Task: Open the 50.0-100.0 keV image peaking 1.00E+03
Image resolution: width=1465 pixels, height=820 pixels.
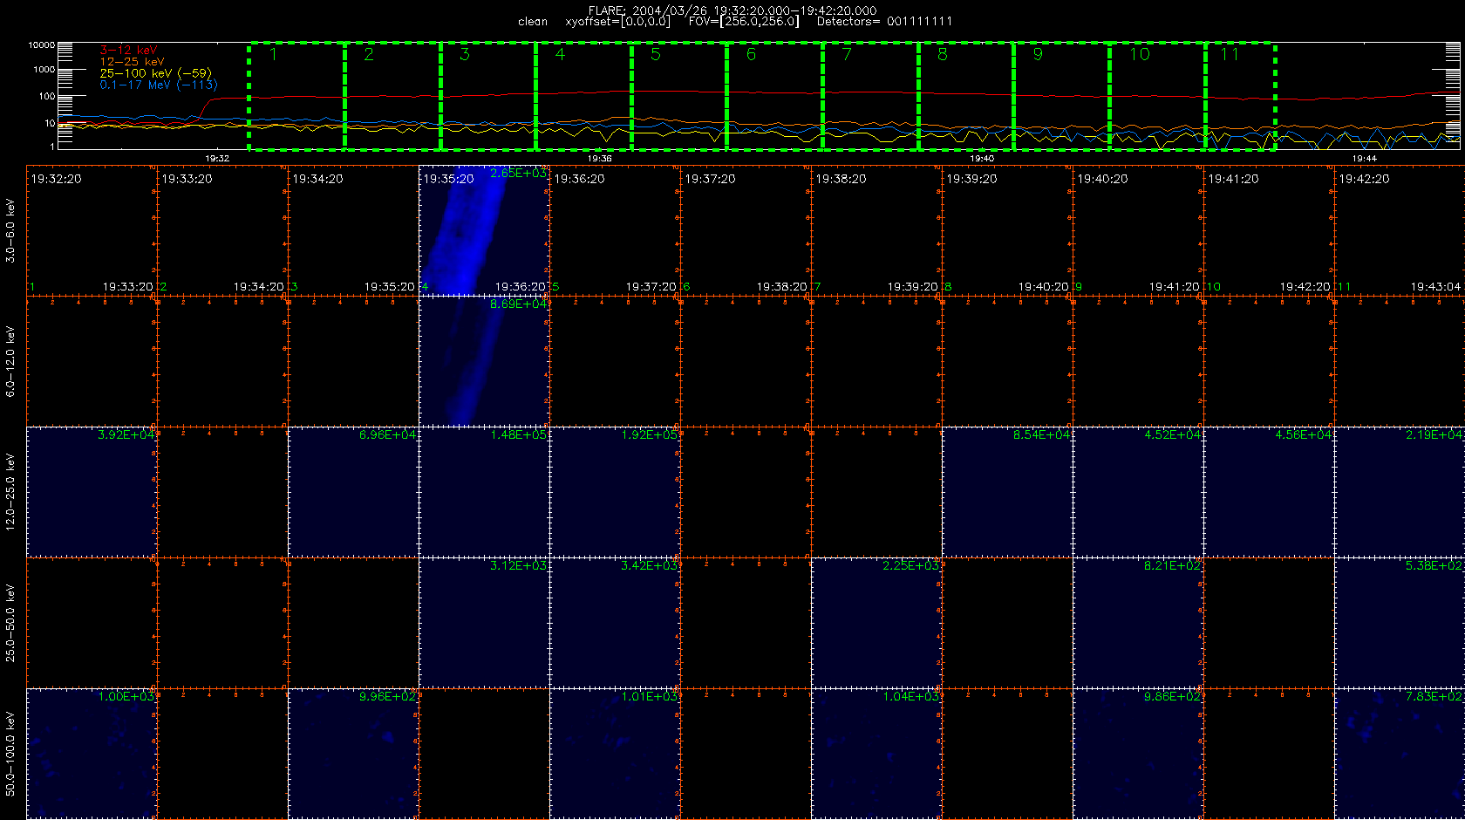Action: point(92,754)
